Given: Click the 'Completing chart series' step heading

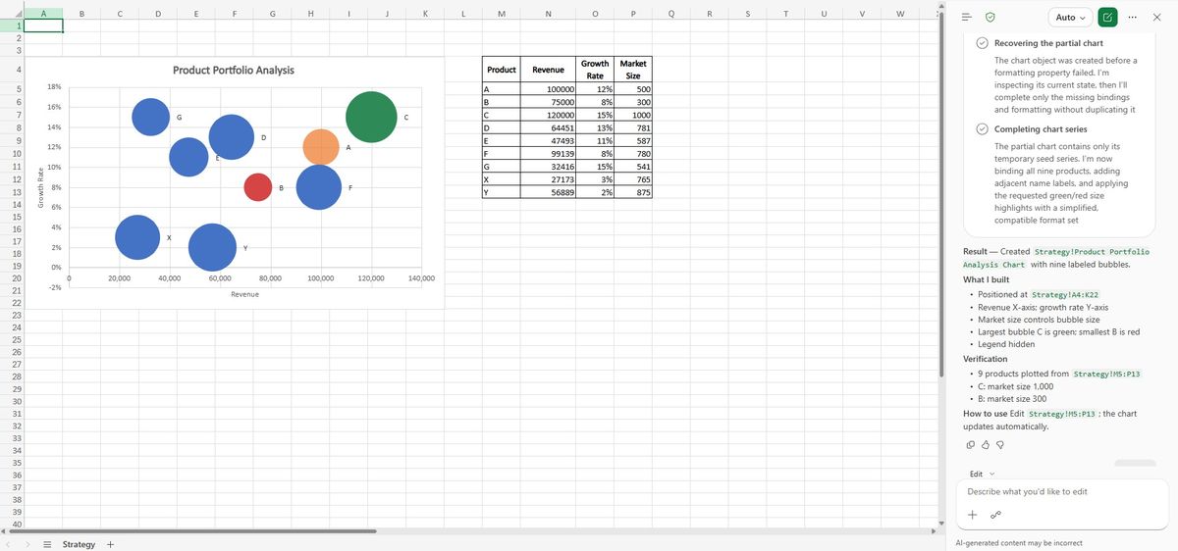Looking at the screenshot, I should pos(1041,128).
